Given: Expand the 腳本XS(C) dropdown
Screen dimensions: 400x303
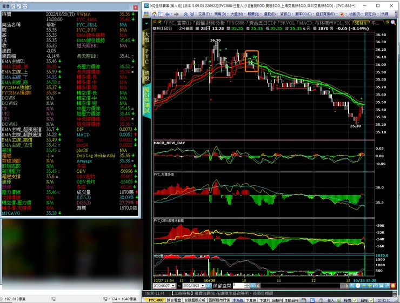Looking at the screenshot, I should [304, 14].
